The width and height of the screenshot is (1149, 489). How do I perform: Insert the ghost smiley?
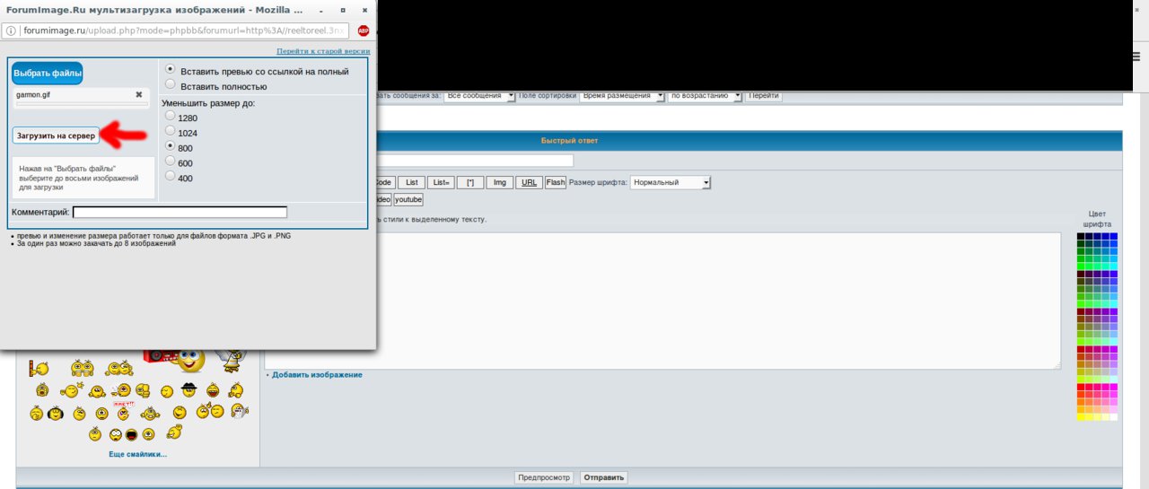(x=240, y=411)
